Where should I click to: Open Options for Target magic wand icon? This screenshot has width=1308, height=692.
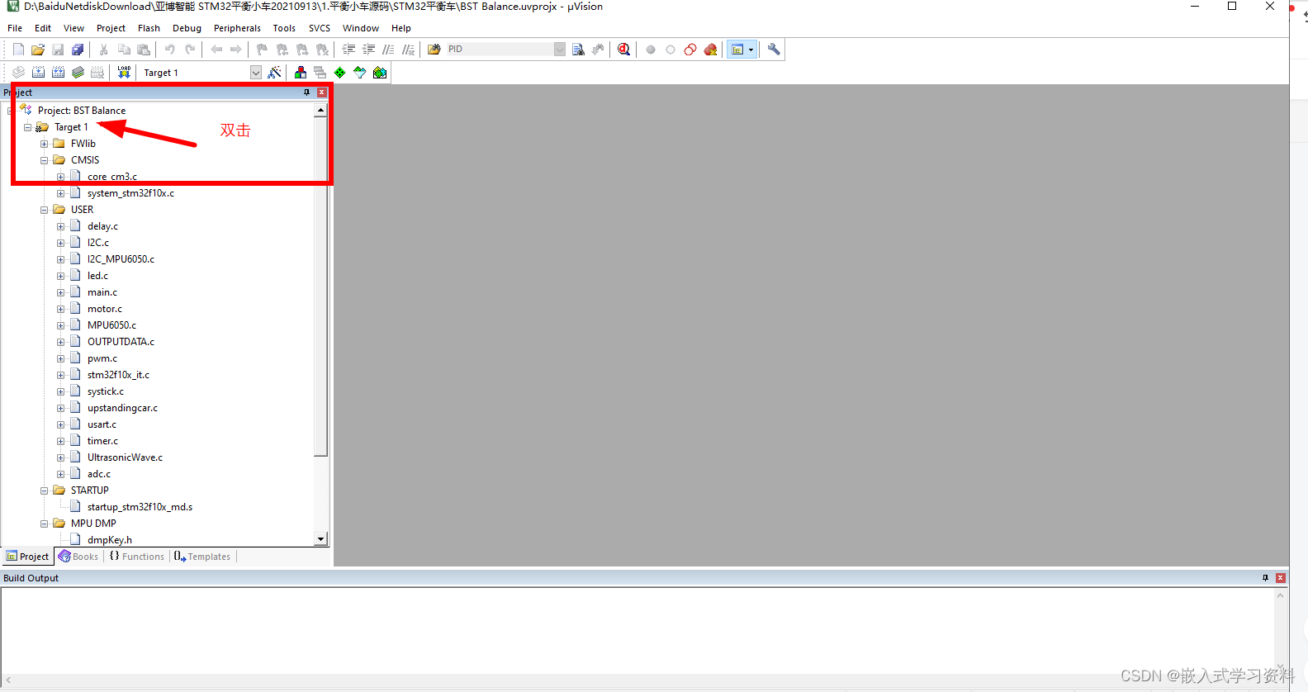pyautogui.click(x=275, y=73)
